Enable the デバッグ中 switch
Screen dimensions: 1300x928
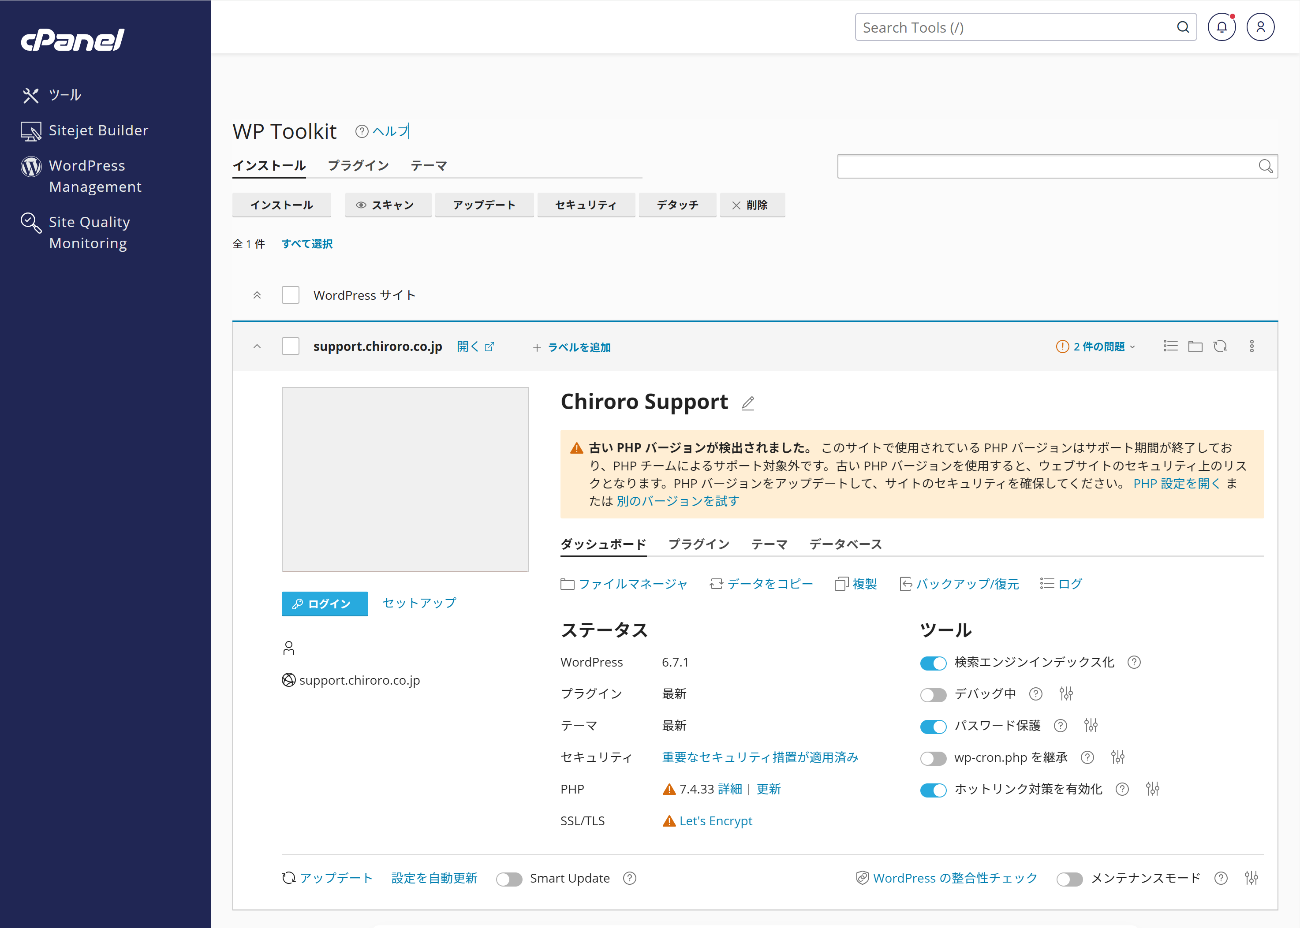[933, 695]
